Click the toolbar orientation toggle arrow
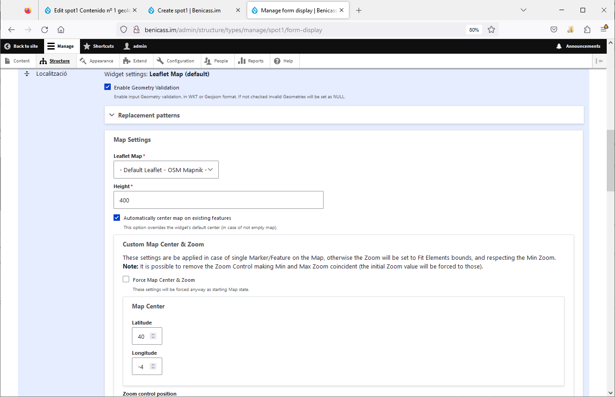Image resolution: width=615 pixels, height=397 pixels. click(x=599, y=61)
